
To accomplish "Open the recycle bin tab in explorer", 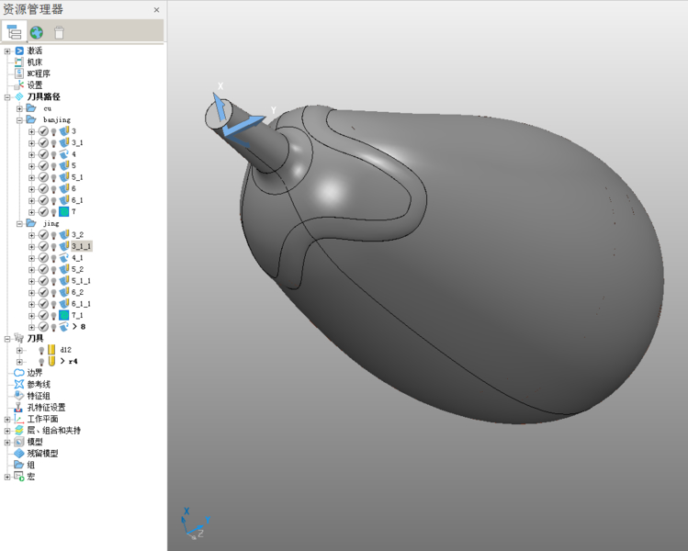I will click(x=59, y=32).
